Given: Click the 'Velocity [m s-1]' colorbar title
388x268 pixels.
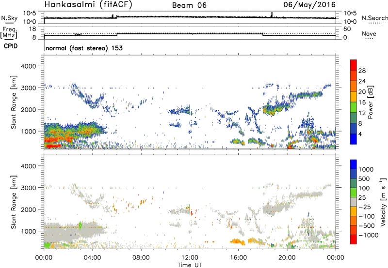Looking at the screenshot, I should pos(383,202).
